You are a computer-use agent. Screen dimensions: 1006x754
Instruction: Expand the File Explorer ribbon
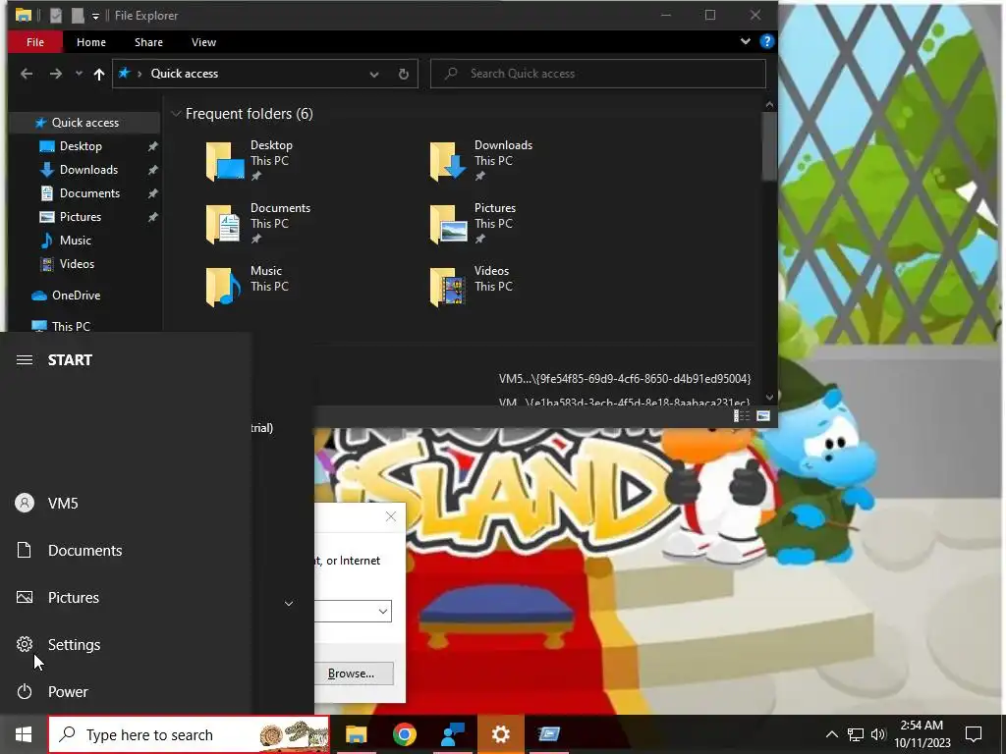tap(745, 41)
